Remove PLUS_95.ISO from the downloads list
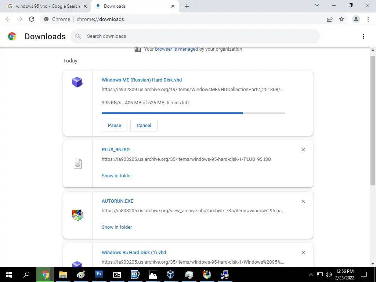 (303, 150)
